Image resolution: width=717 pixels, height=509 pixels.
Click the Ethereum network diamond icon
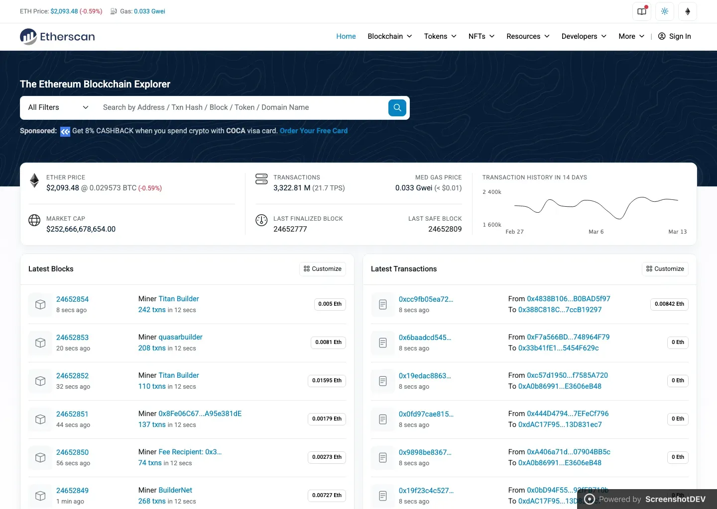[x=688, y=11]
